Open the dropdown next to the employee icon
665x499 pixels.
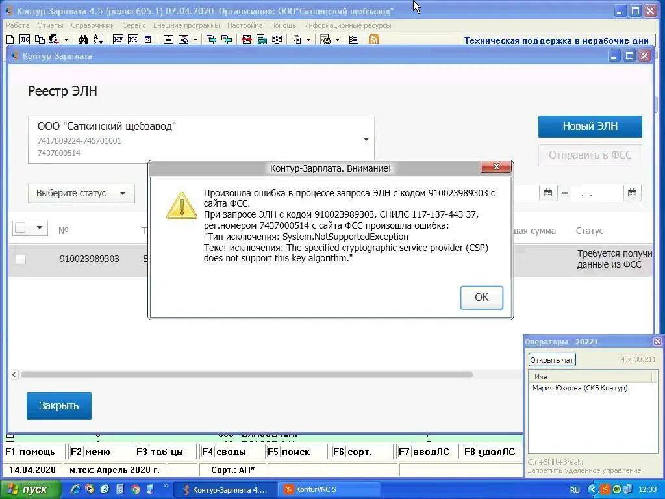[67, 40]
